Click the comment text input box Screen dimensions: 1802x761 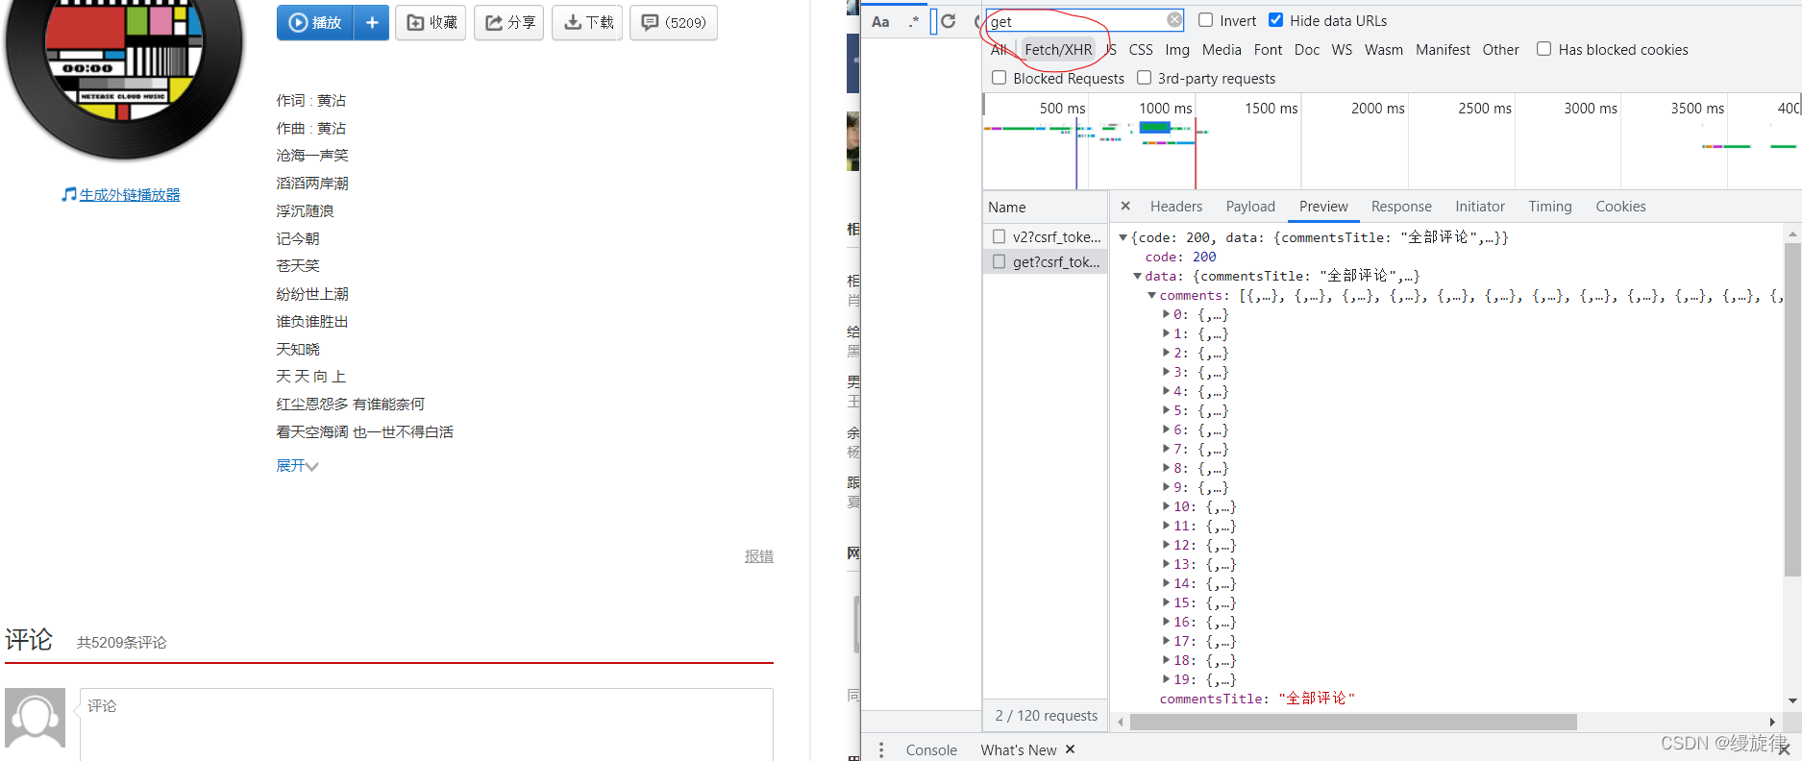tap(427, 724)
